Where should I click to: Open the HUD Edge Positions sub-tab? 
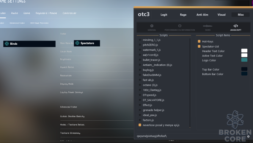39,23
